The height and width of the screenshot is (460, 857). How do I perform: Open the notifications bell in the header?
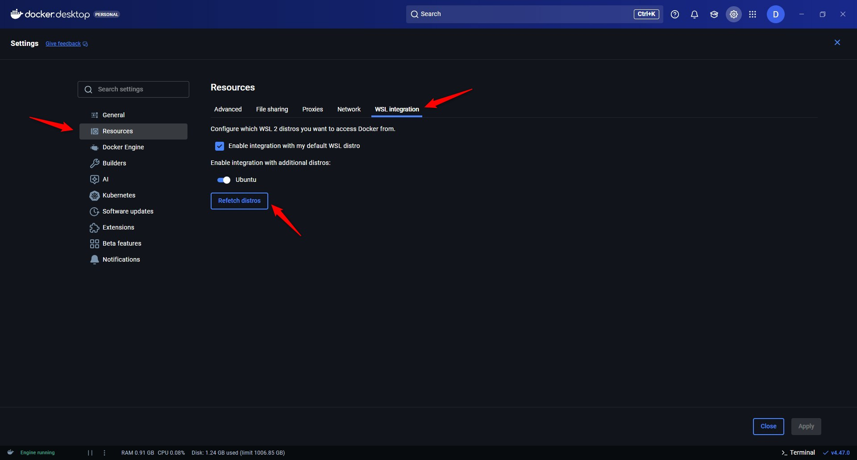pyautogui.click(x=695, y=14)
